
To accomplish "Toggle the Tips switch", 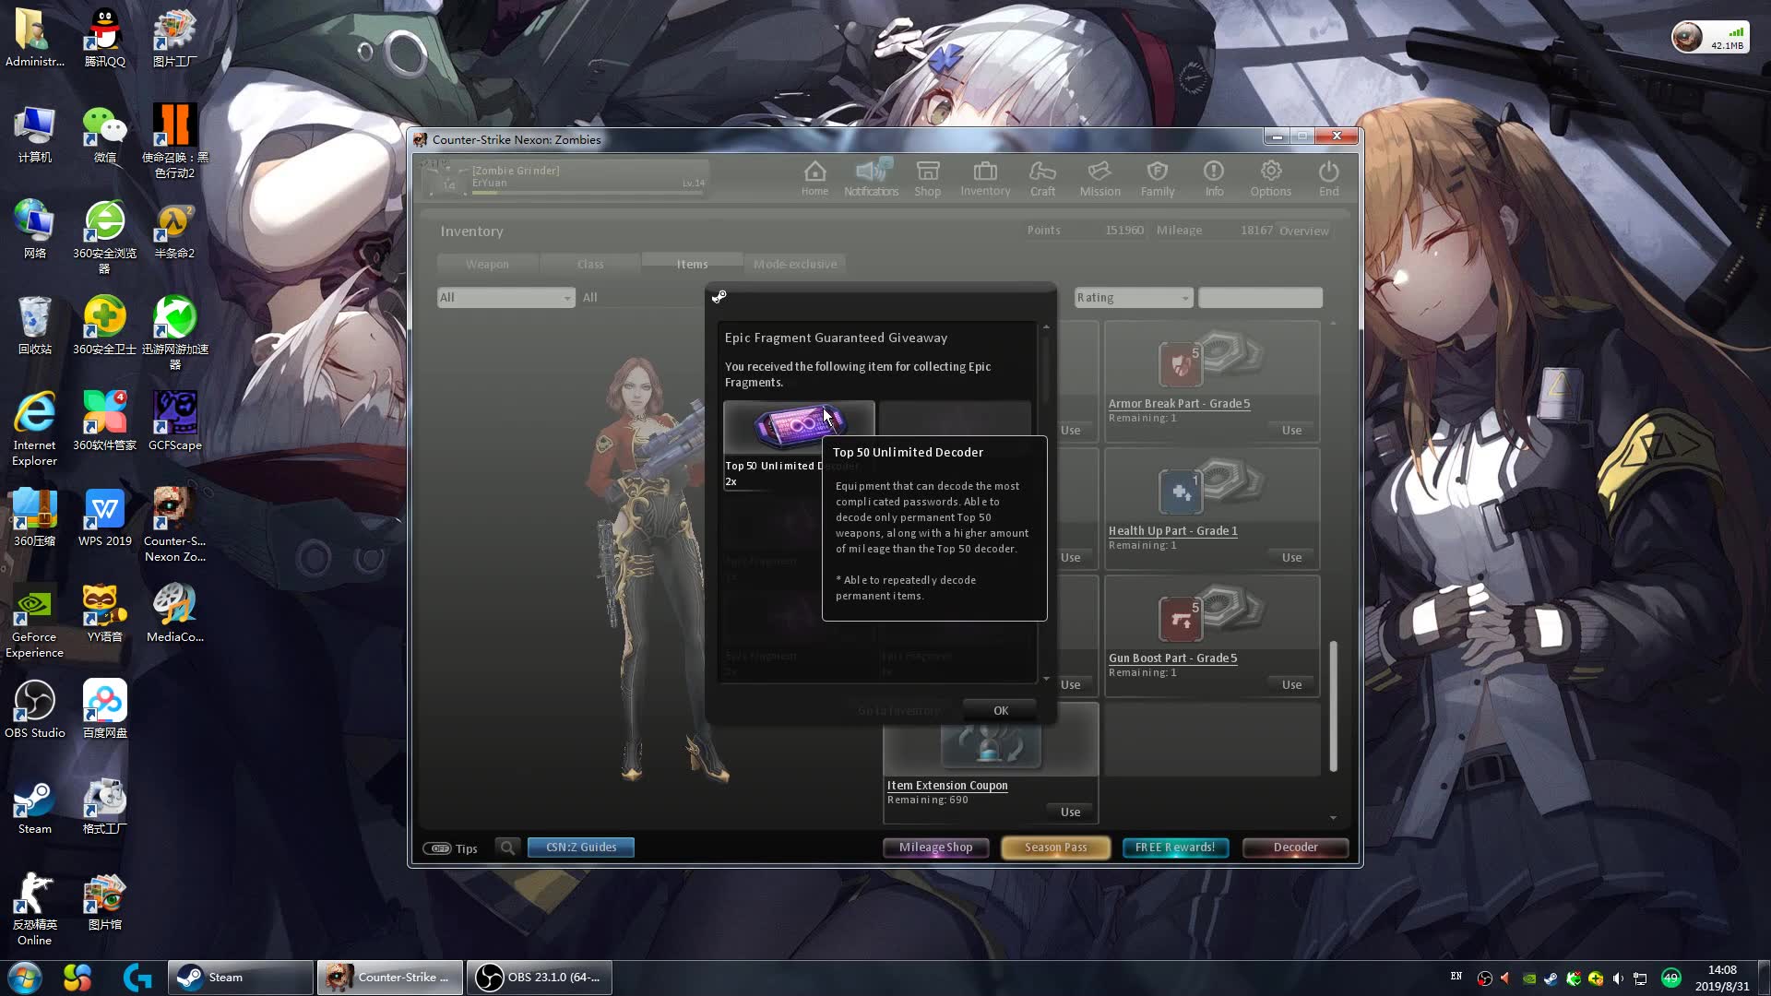I will [437, 848].
